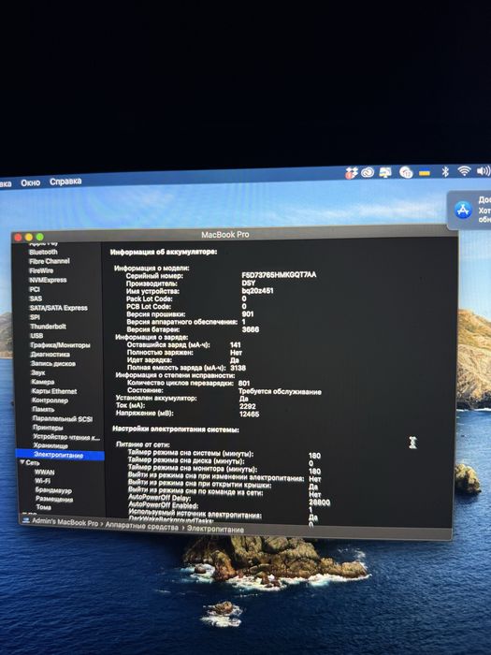Screen dimensions: 491x655
Task: Select Тома under Сеть
Action: pyautogui.click(x=44, y=507)
